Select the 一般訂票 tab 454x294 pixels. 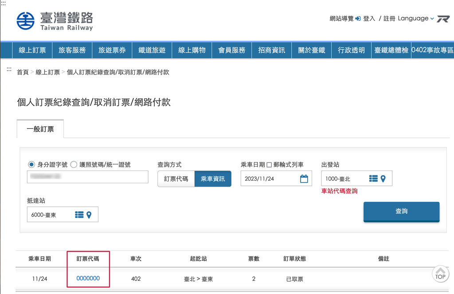pyautogui.click(x=40, y=129)
